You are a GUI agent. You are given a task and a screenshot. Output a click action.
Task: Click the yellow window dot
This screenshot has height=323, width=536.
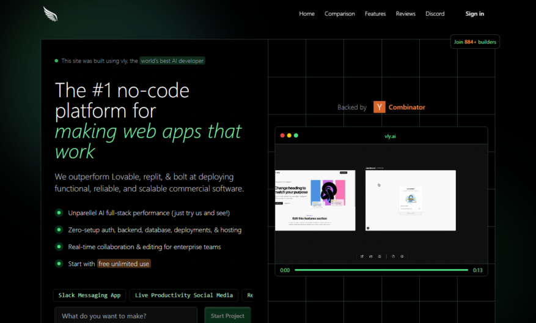tap(289, 135)
